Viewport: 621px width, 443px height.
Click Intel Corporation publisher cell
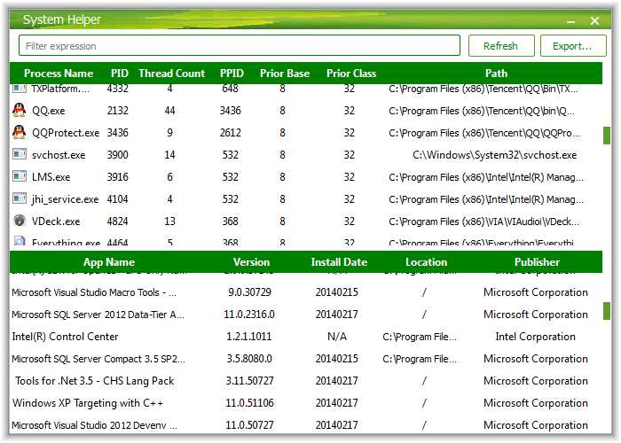[x=536, y=337]
